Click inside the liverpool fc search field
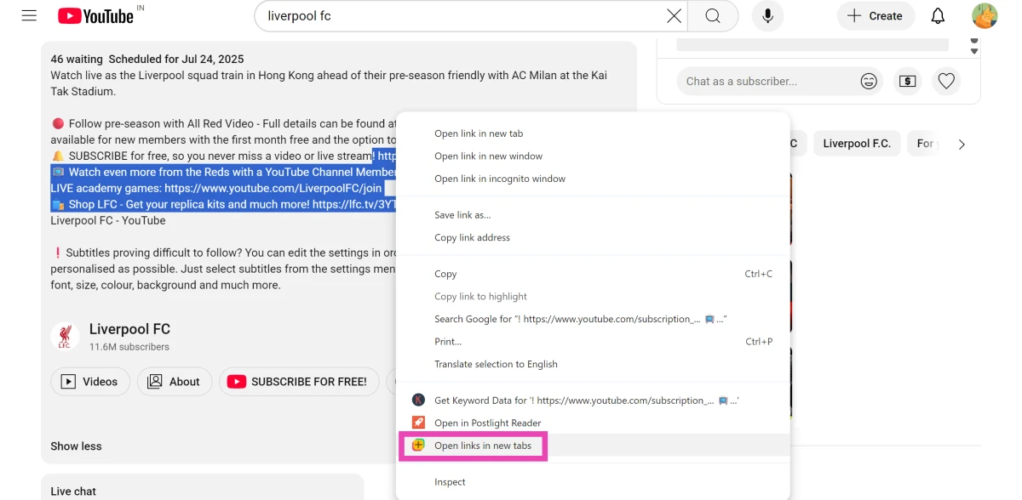 pos(461,15)
